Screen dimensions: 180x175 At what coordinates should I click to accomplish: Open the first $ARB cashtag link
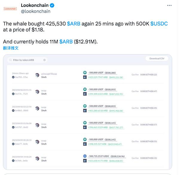pyautogui.click(x=74, y=24)
